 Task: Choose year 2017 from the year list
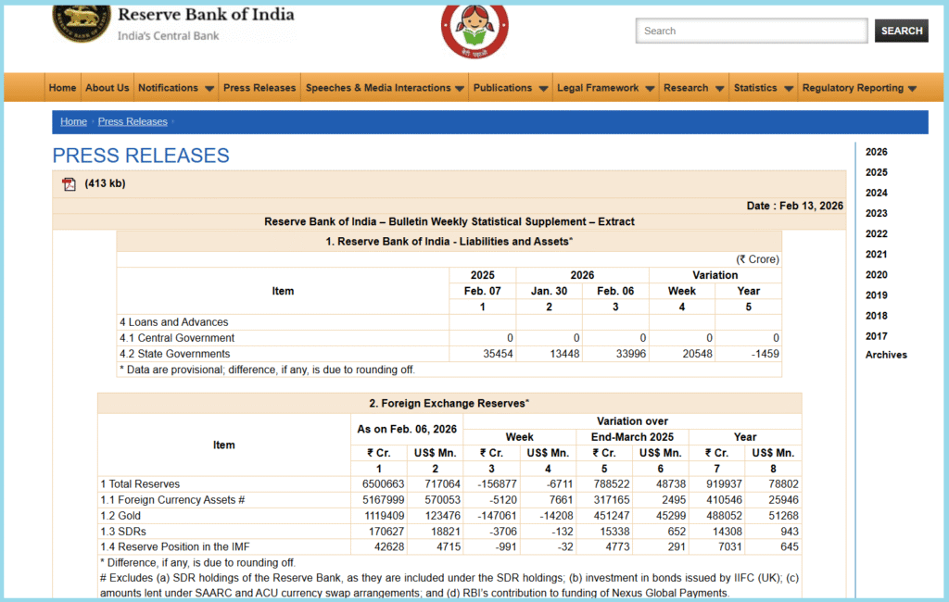click(x=876, y=336)
